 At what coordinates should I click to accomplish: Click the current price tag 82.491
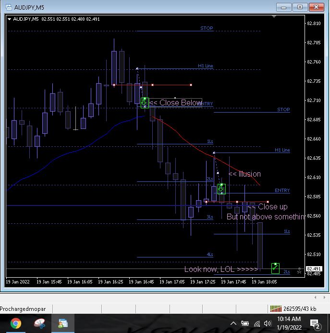pyautogui.click(x=314, y=269)
